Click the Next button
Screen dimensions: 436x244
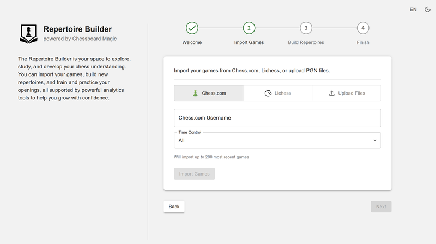click(x=380, y=207)
